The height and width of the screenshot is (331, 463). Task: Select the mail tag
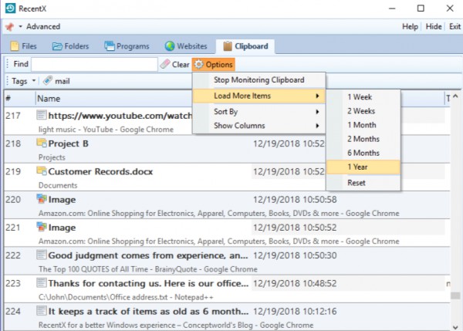coord(63,81)
